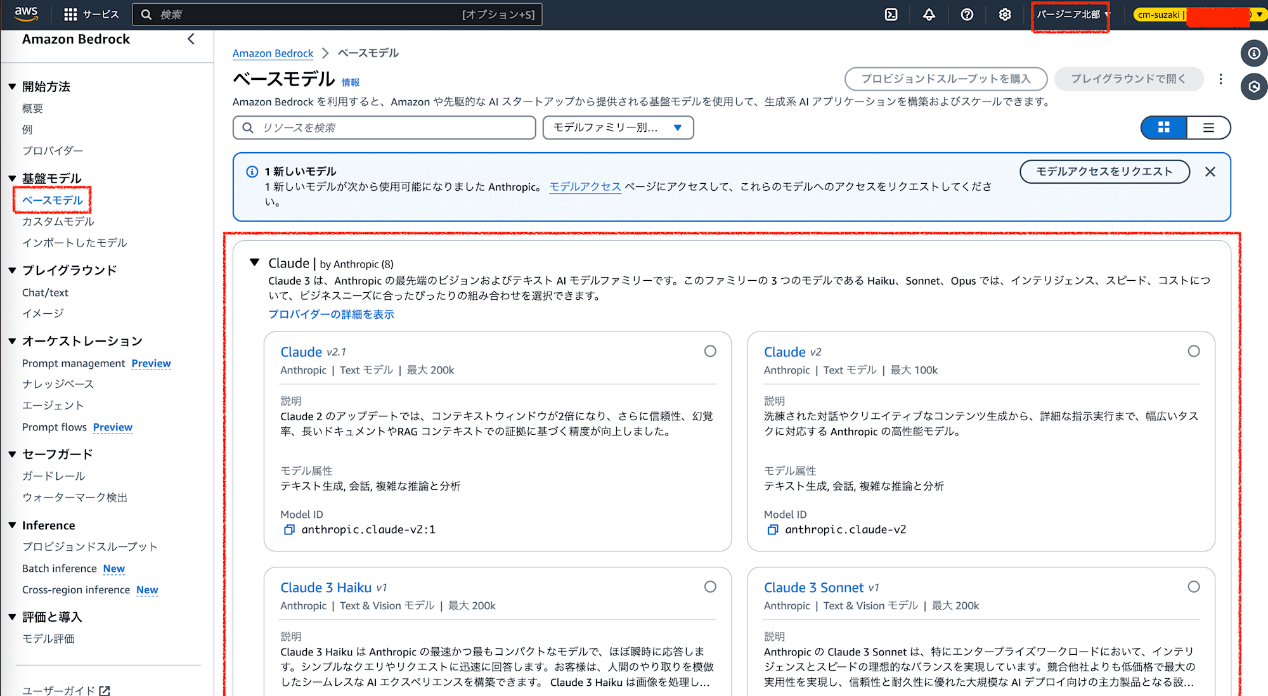
Task: Open the info panel icon at right edge
Action: (x=1253, y=53)
